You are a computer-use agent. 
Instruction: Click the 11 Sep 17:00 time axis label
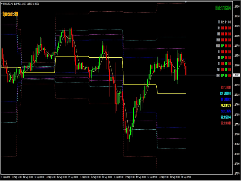[17, 177]
